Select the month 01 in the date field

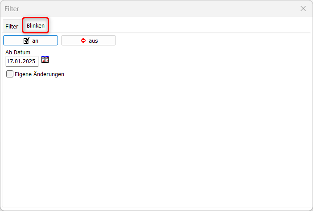[16, 61]
